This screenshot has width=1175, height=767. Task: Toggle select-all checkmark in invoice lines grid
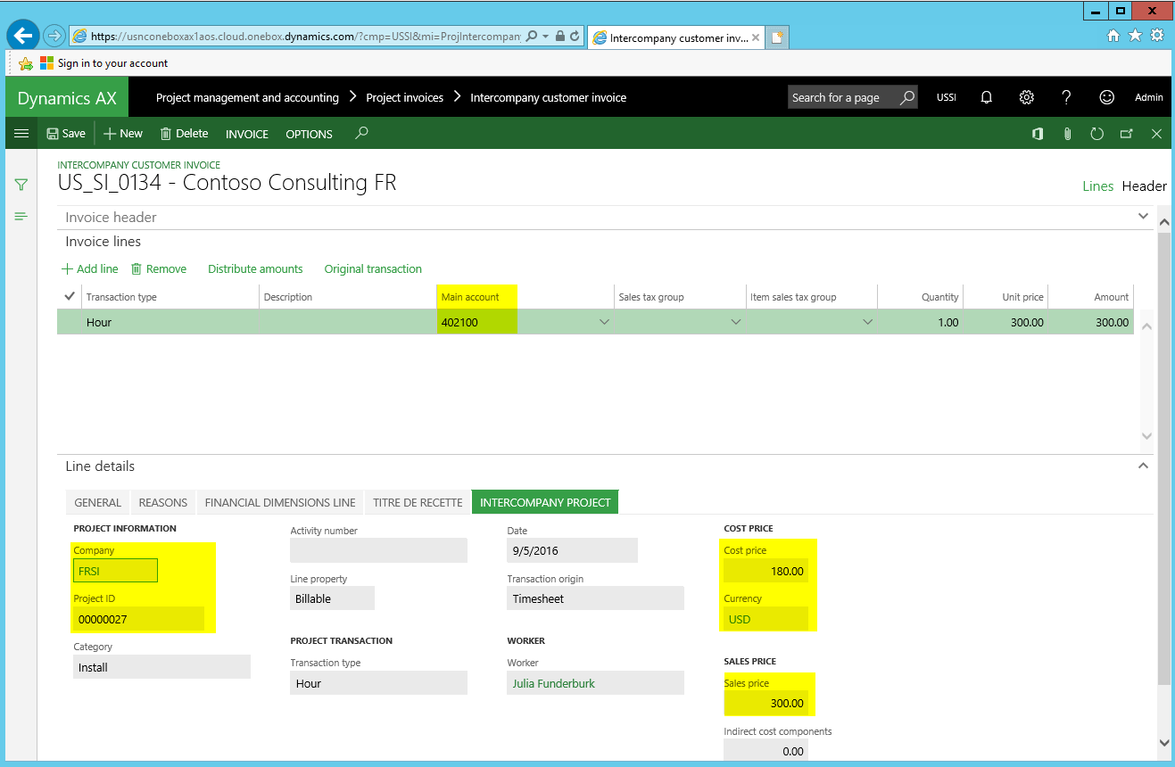[x=70, y=296]
